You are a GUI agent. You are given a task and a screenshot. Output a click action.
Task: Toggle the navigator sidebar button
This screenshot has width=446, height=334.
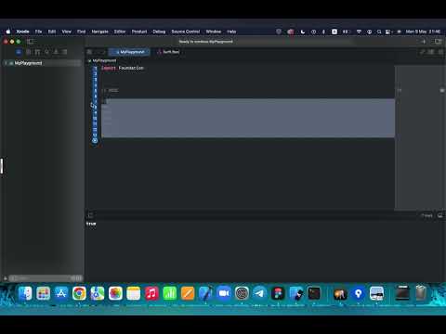30,42
